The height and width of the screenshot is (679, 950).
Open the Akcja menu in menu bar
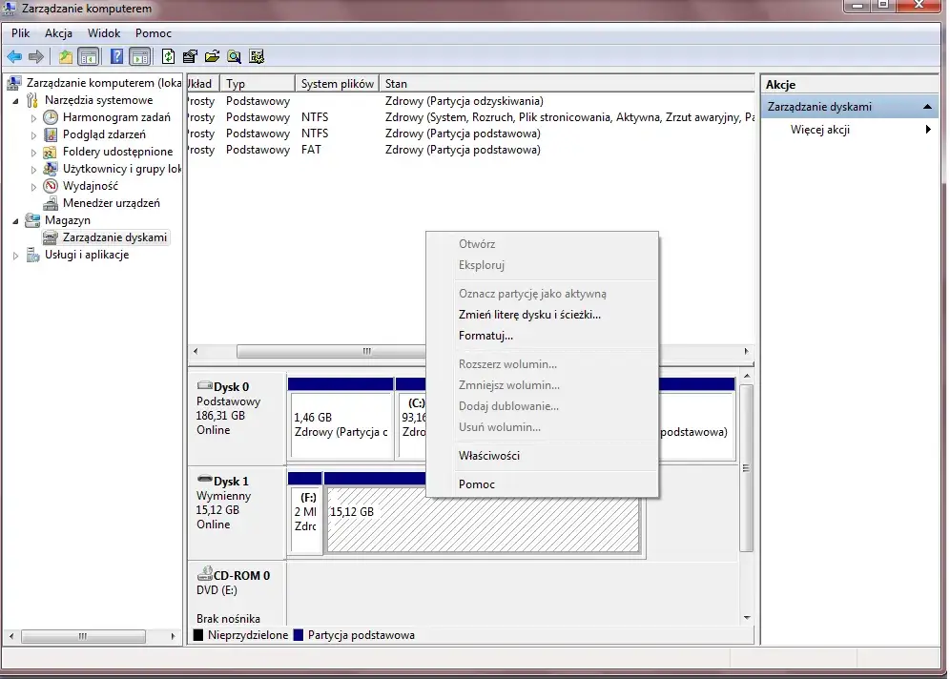[x=58, y=33]
